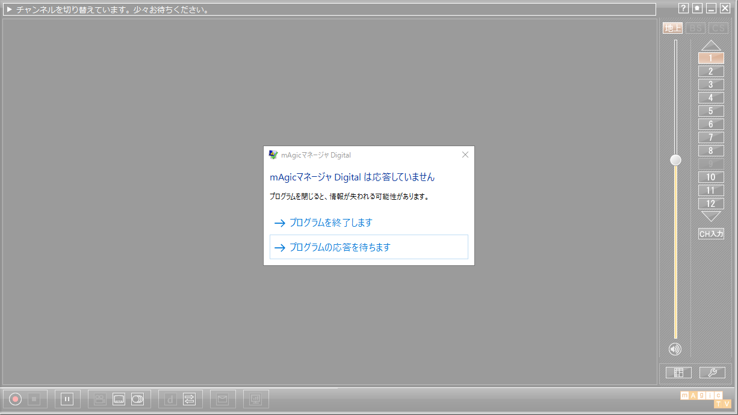Select channel 5 button
The image size is (738, 415).
711,111
